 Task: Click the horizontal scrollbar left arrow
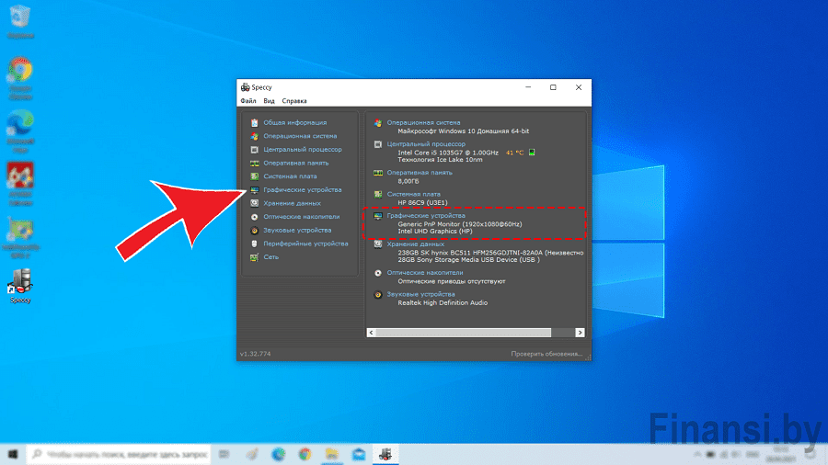[372, 333]
